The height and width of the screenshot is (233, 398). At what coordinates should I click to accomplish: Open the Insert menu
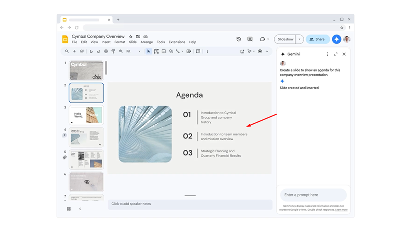106,42
